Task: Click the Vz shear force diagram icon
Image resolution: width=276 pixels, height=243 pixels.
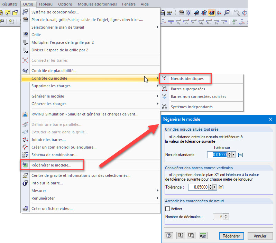Action: pos(186,22)
